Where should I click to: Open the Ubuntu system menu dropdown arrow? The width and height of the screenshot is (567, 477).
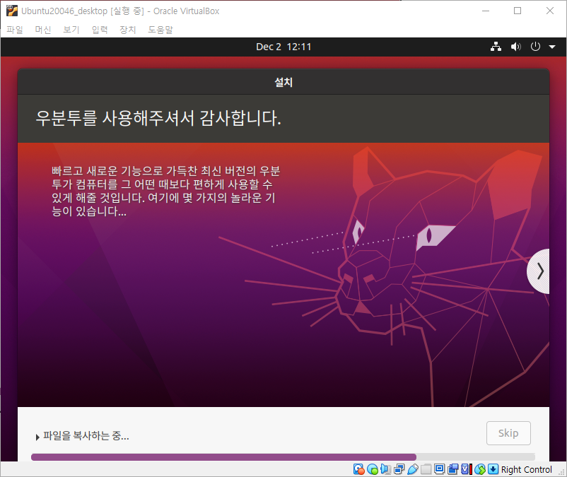[552, 47]
